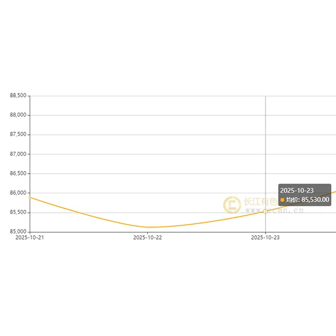Click the 2025-10-23 x-axis label

(265, 237)
